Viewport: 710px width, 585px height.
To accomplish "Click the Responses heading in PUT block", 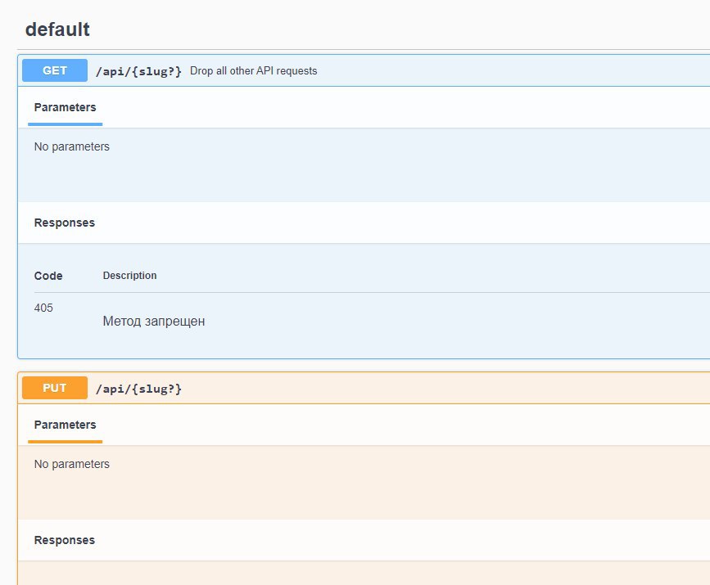I will pyautogui.click(x=65, y=540).
